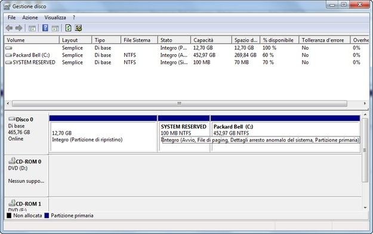Click the Back arrow toolbar icon
Viewport: 373px width, 234px height.
point(9,28)
